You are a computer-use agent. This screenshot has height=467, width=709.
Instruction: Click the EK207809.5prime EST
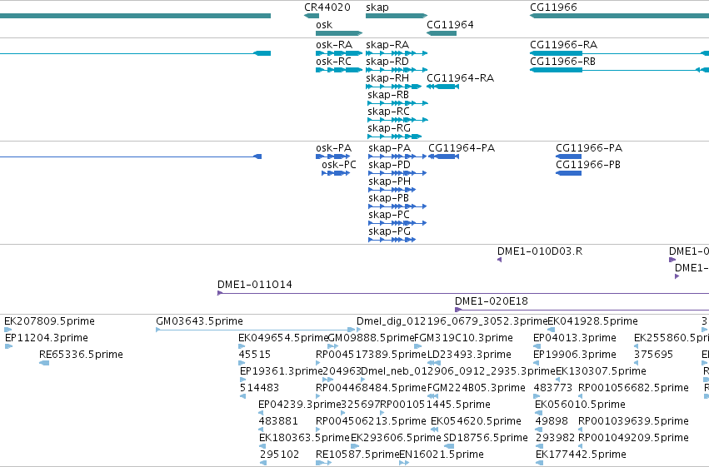[7, 330]
